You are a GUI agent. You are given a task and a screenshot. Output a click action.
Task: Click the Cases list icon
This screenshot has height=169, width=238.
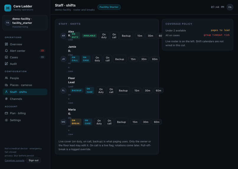pos(6,57)
